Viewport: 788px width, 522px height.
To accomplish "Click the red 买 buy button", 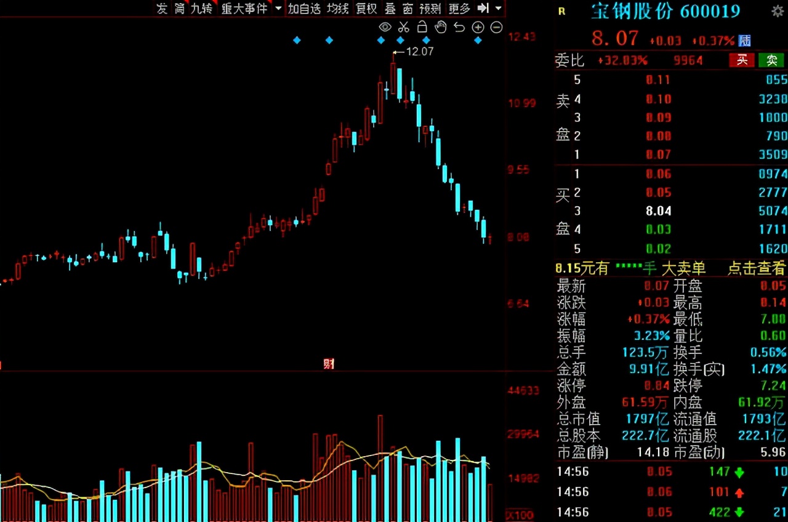I will (x=742, y=60).
